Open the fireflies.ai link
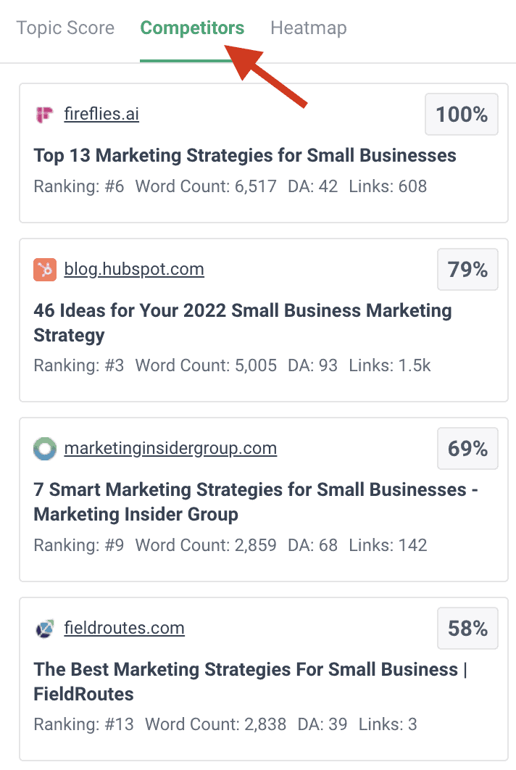The width and height of the screenshot is (516, 770). click(101, 115)
